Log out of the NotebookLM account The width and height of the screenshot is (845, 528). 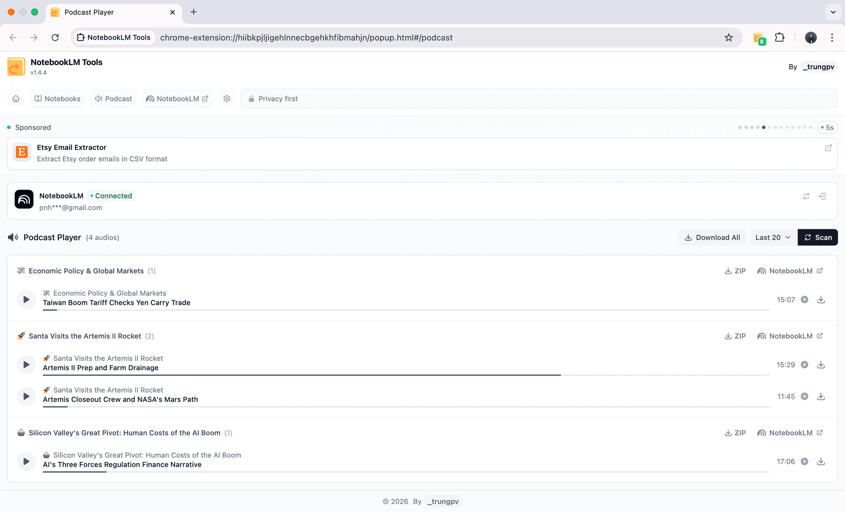tap(822, 196)
